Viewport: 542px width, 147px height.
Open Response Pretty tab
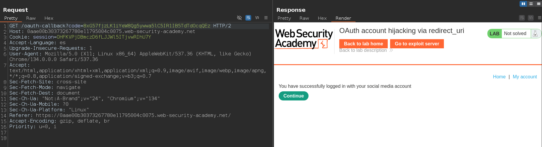tap(284, 18)
